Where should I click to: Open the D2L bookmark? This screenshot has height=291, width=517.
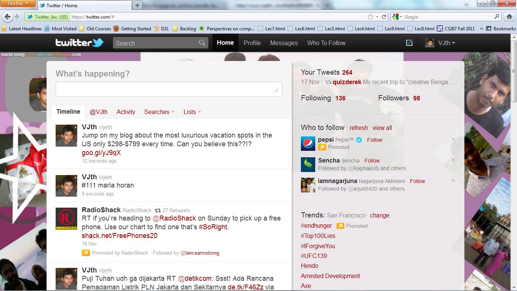161,28
